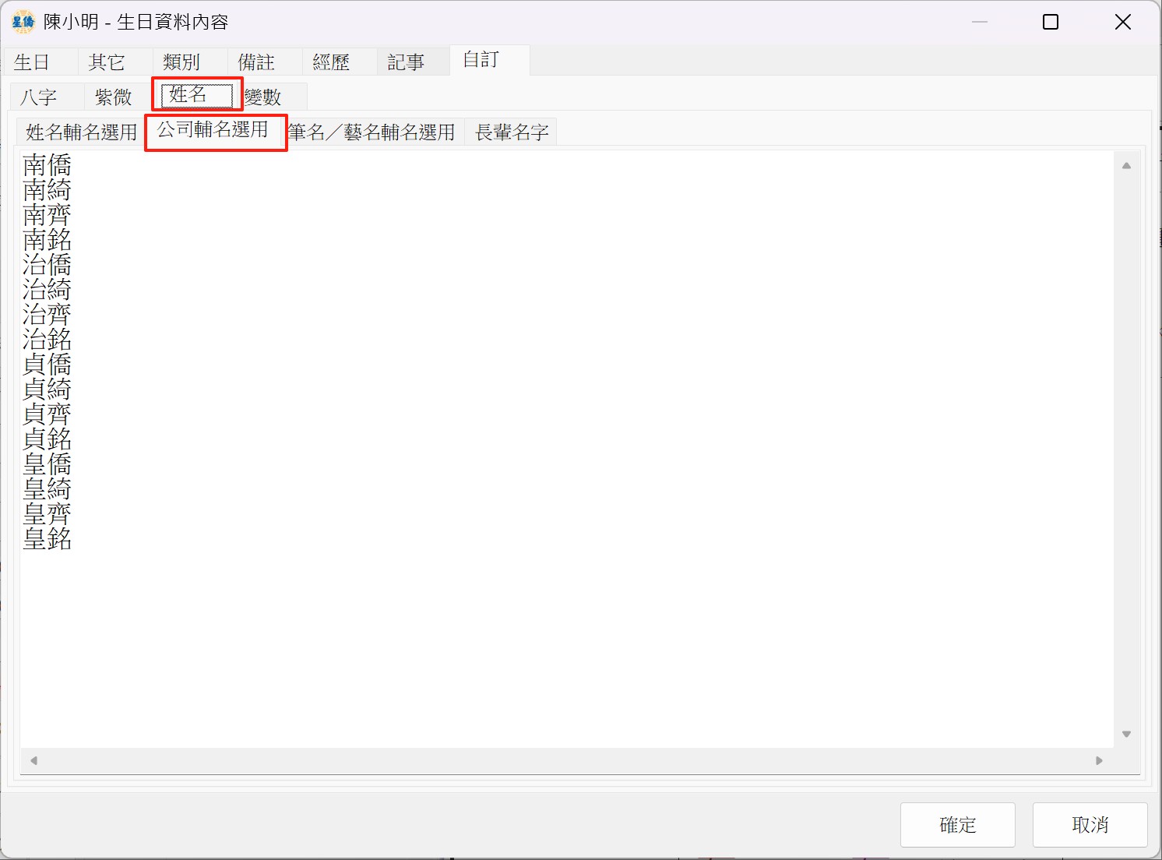Open the 備註 tab
This screenshot has width=1162, height=860.
click(x=256, y=62)
